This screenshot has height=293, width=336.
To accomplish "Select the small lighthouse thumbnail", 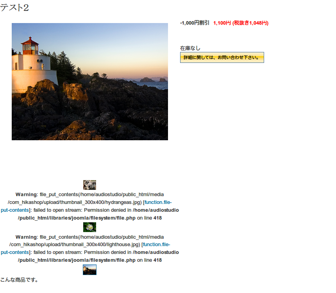I will coord(89,270).
